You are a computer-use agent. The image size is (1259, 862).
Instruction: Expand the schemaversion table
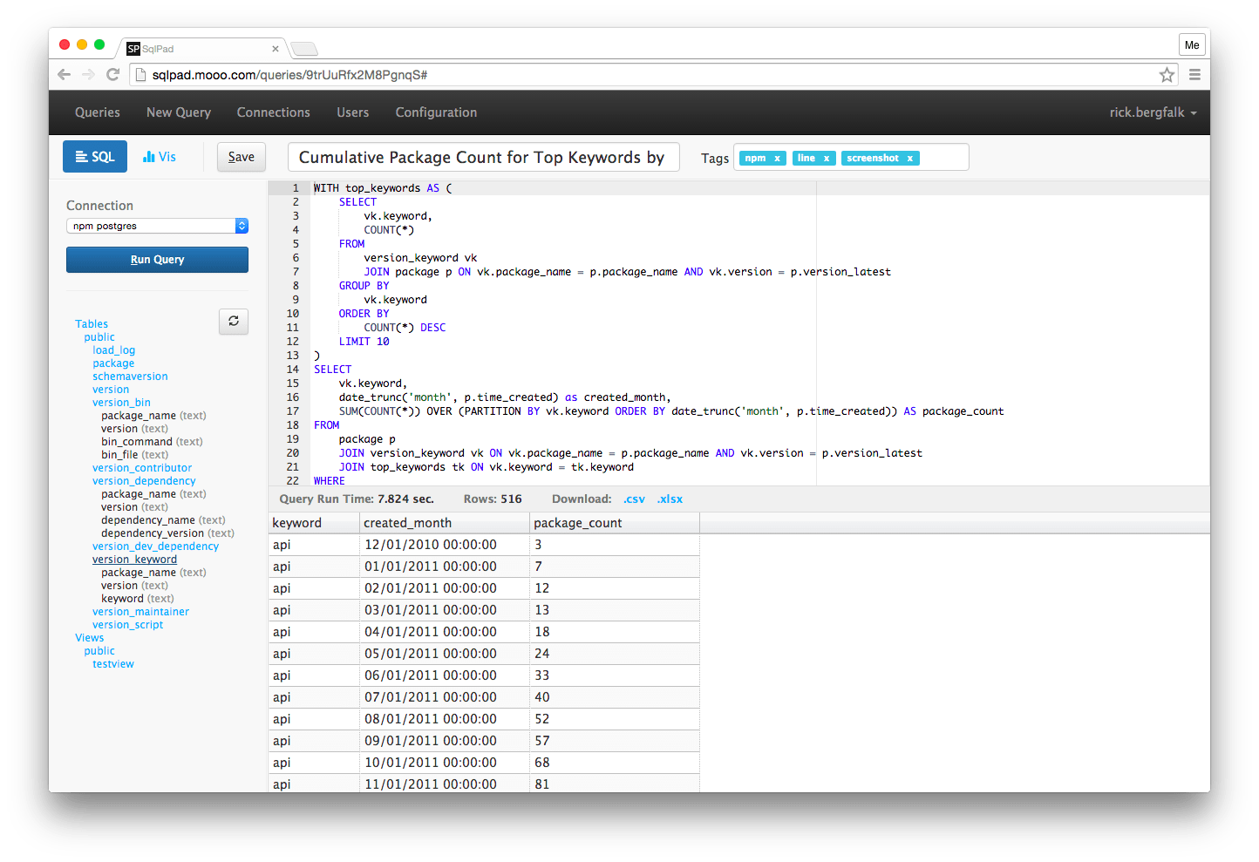click(130, 377)
